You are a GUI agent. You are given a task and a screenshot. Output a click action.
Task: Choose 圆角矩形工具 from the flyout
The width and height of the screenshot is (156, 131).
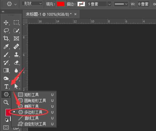(x=34, y=101)
